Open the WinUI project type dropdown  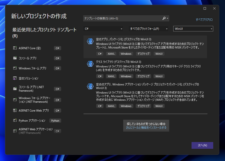pos(193,29)
